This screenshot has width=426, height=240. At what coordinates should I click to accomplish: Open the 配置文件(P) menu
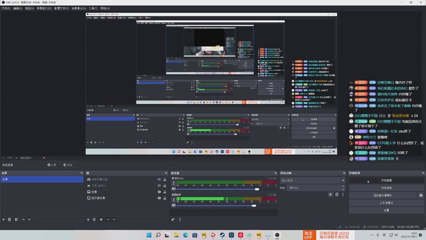tap(61, 9)
